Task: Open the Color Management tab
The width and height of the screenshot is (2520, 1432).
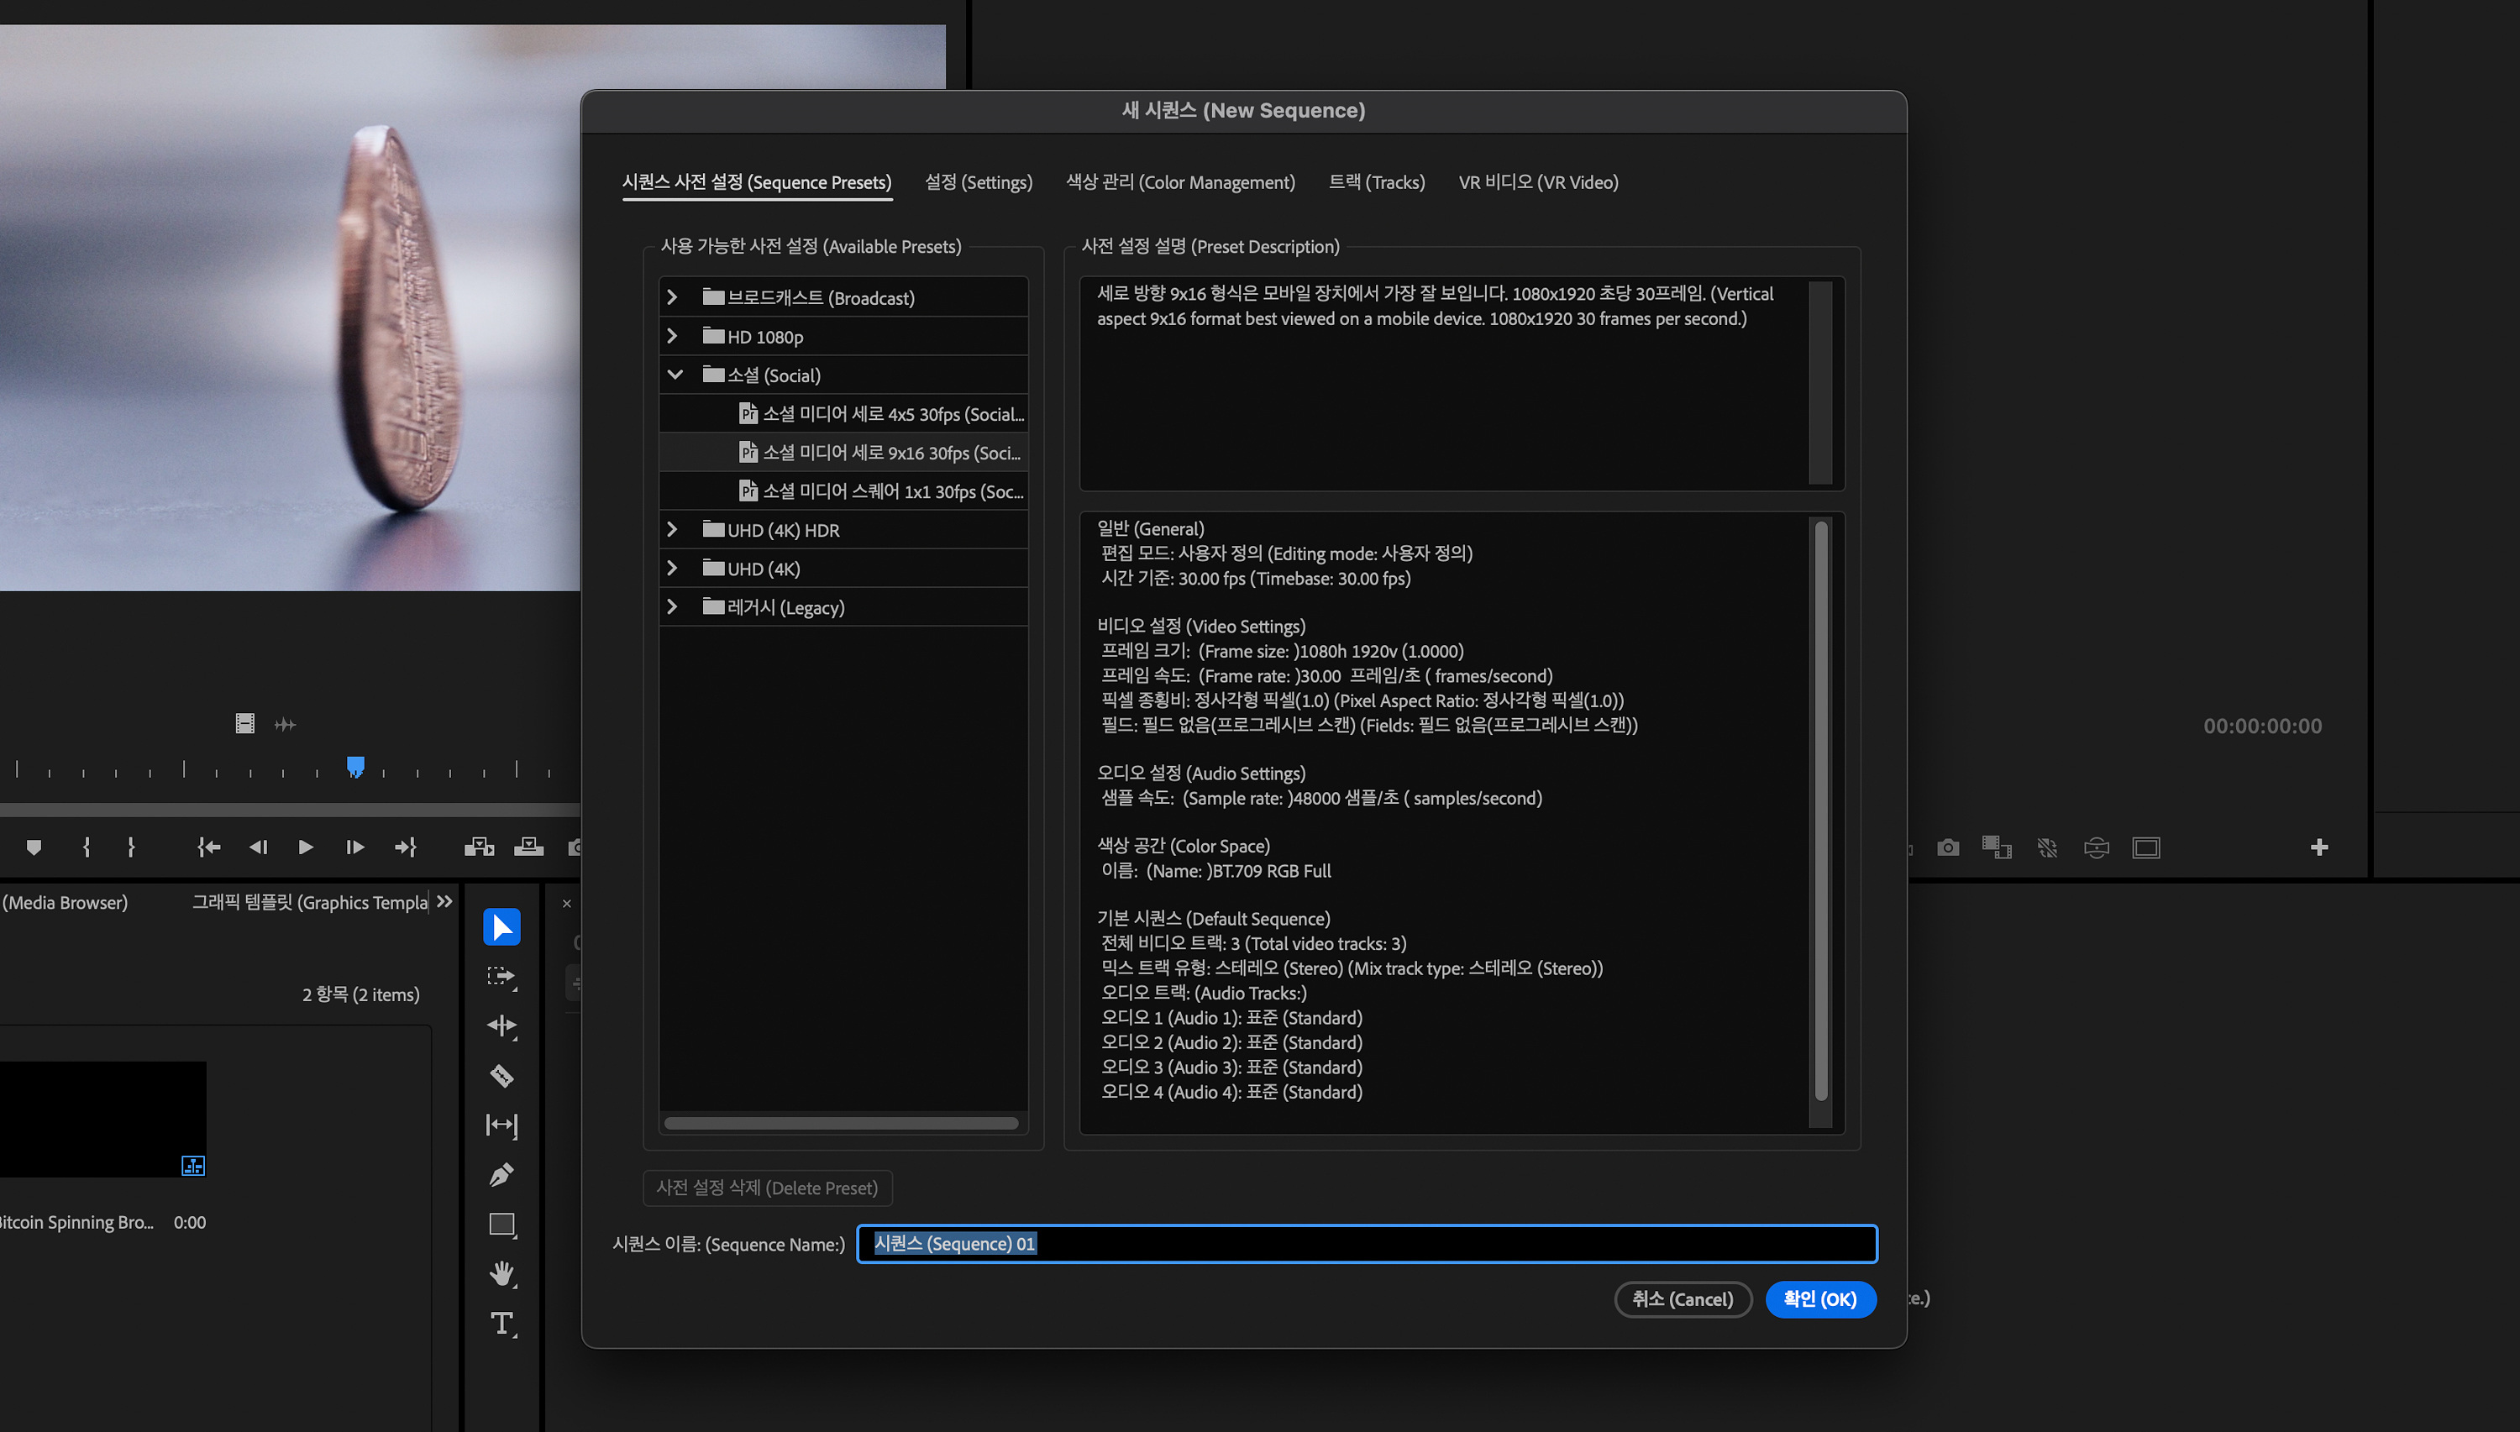Action: tap(1179, 182)
